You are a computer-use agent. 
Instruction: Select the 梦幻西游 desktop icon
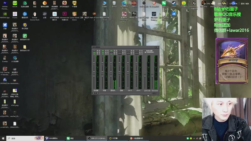pyautogui.click(x=25, y=26)
